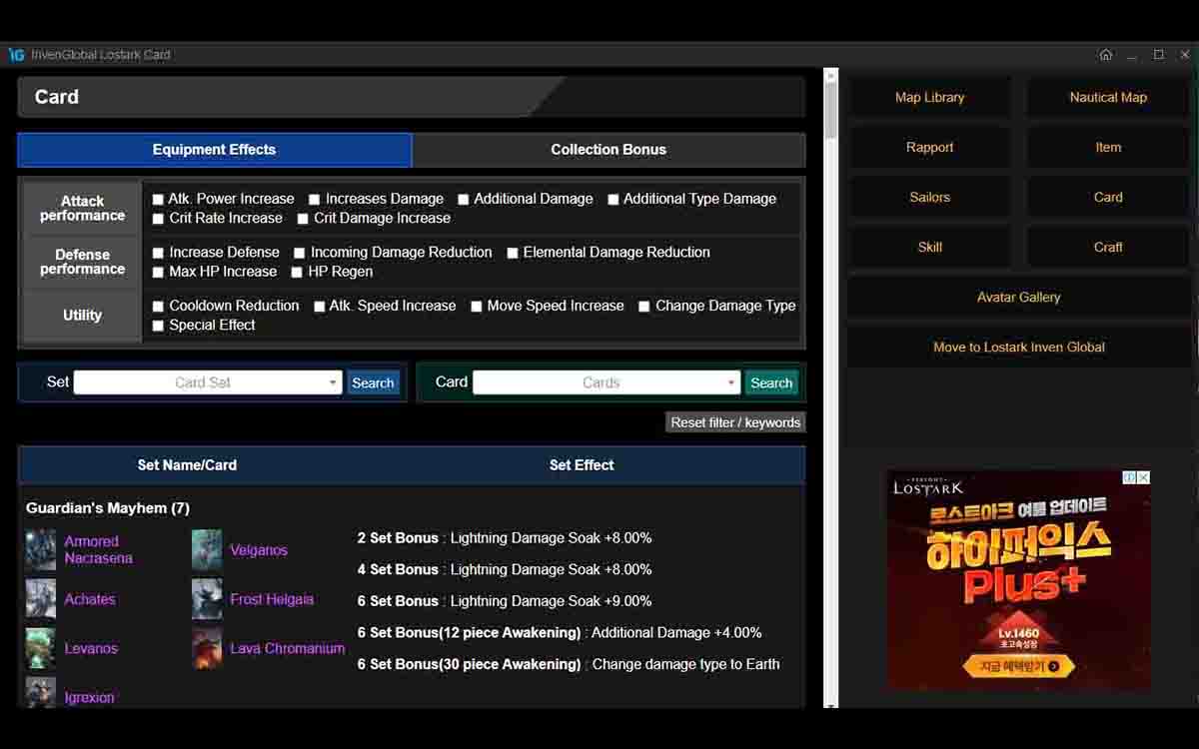
Task: Check the Max HP Increase filter
Action: 158,273
